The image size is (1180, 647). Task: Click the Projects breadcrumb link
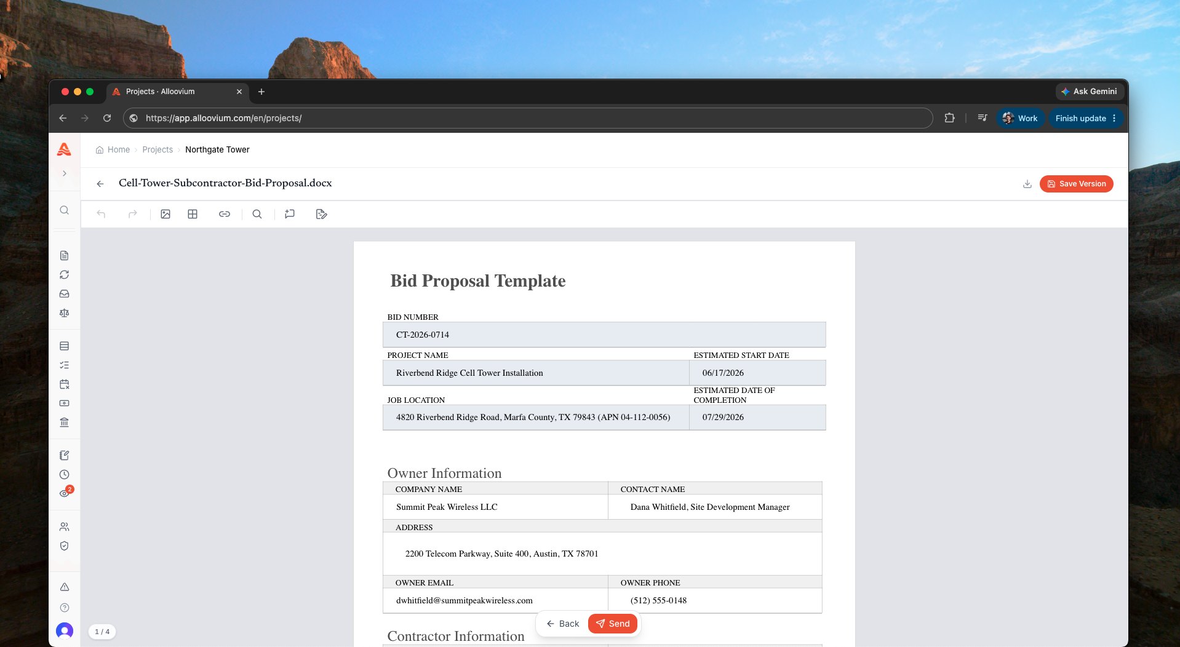[x=157, y=149]
